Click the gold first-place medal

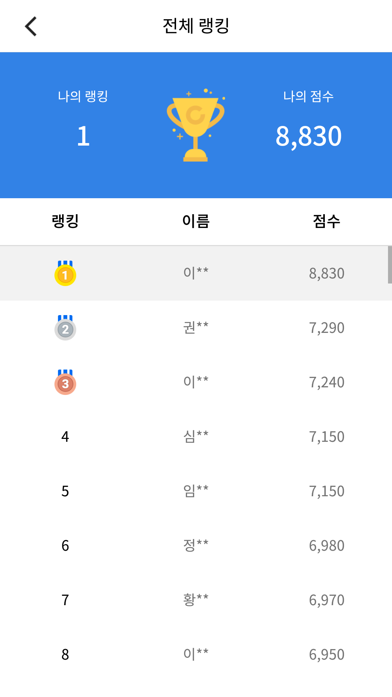[x=65, y=274]
